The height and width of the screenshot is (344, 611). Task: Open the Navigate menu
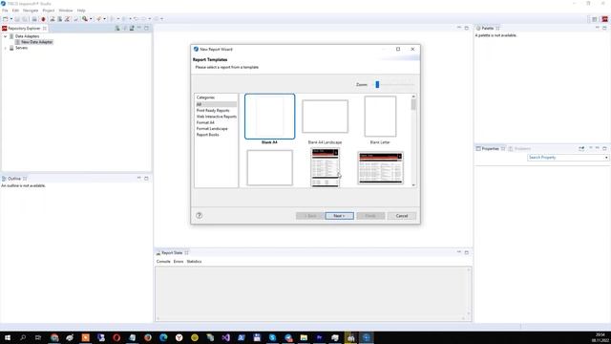click(x=31, y=11)
